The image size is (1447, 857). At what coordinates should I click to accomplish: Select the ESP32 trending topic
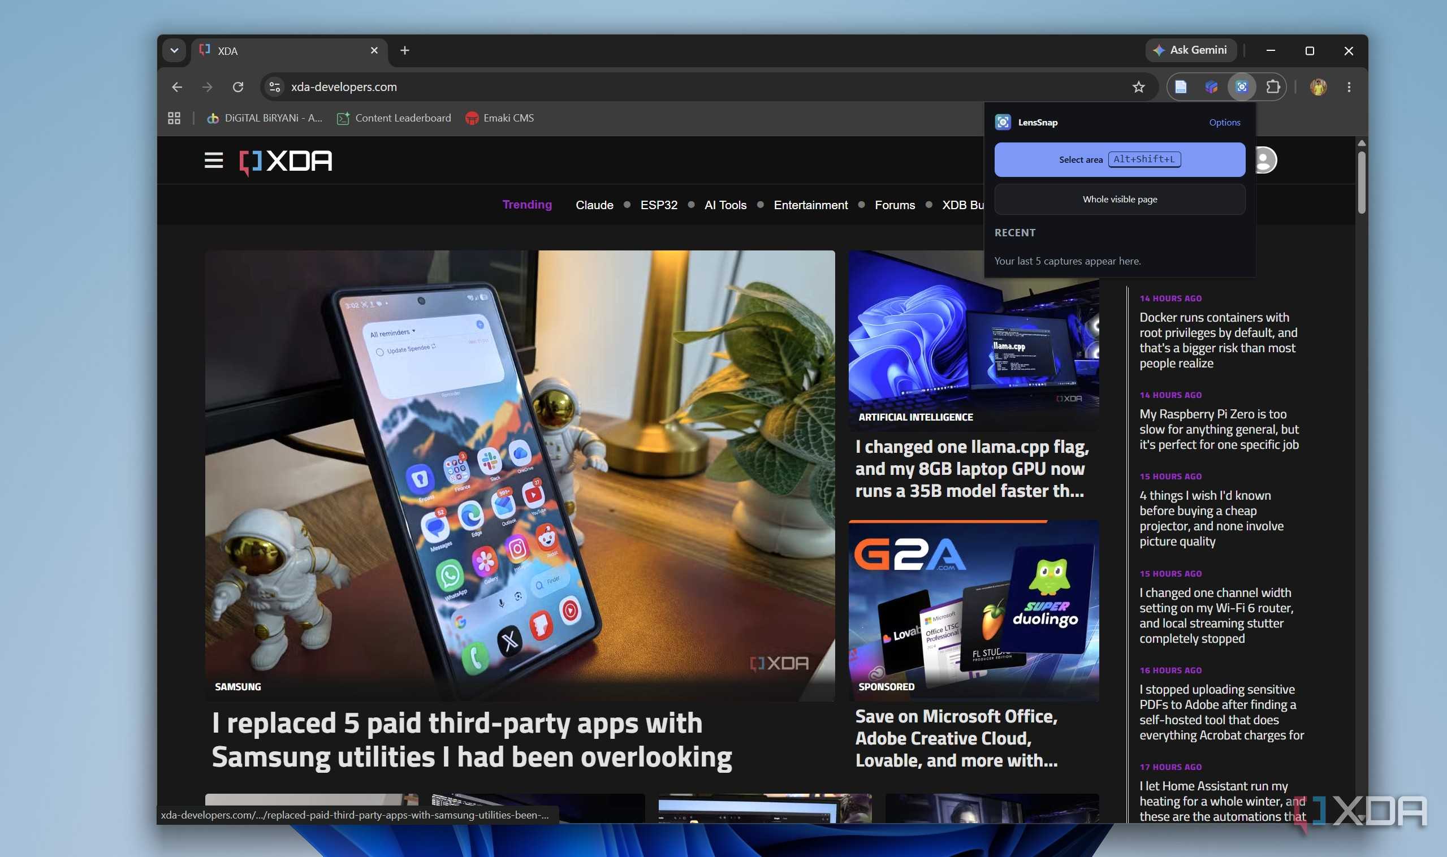click(659, 205)
